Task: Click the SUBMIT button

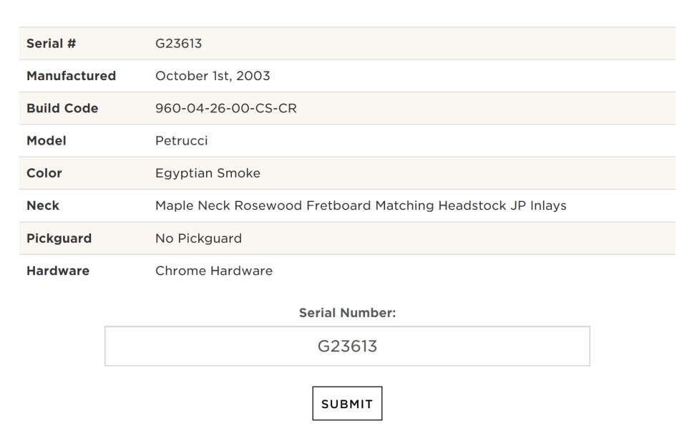Action: pyautogui.click(x=347, y=403)
